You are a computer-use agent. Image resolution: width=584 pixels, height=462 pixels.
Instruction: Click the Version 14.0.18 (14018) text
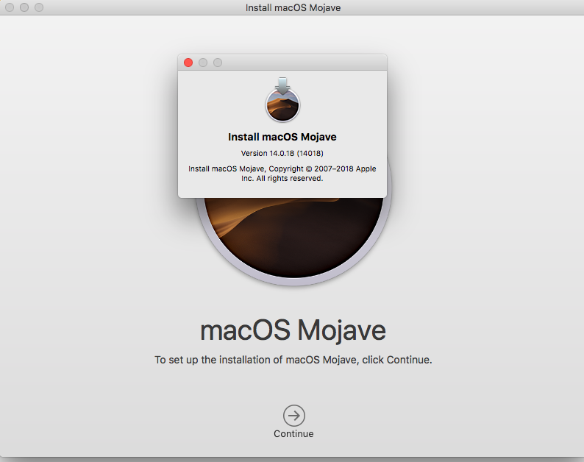pyautogui.click(x=282, y=153)
